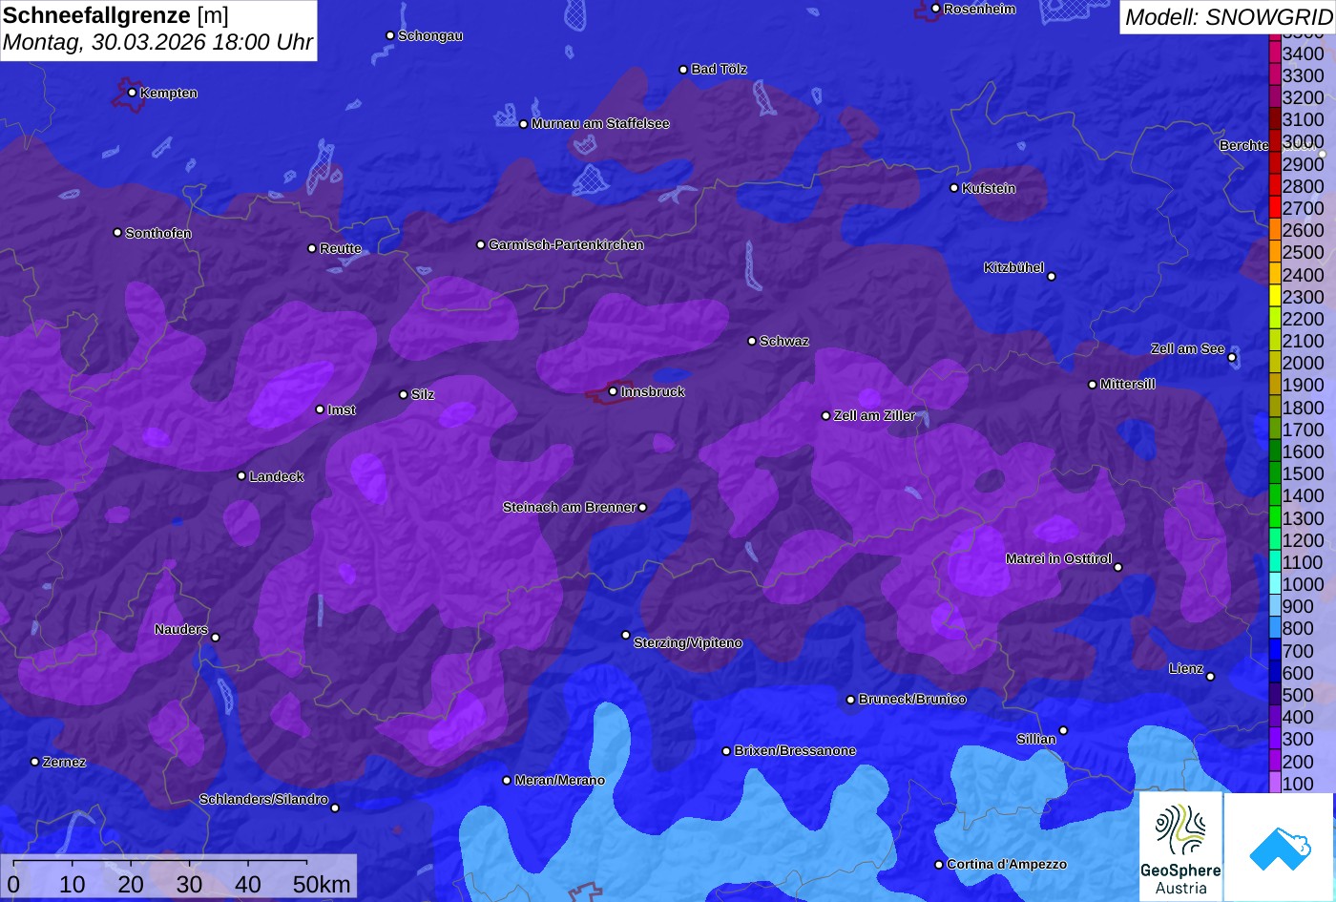This screenshot has width=1336, height=902.
Task: Click the "Meran/Merano" label
Action: pos(560,781)
